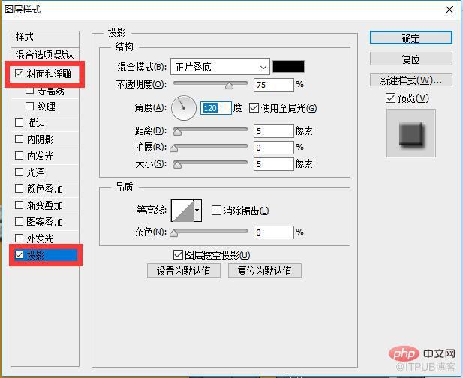Select the 斜面和浮雕 style label
The width and height of the screenshot is (463, 378).
tap(50, 73)
